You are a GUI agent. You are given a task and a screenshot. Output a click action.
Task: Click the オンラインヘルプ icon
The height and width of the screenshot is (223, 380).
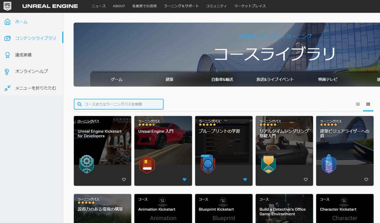point(7,71)
